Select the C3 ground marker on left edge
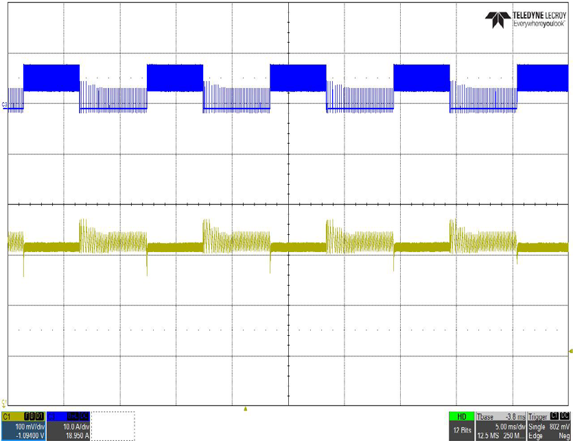573x441 pixels. click(x=5, y=104)
